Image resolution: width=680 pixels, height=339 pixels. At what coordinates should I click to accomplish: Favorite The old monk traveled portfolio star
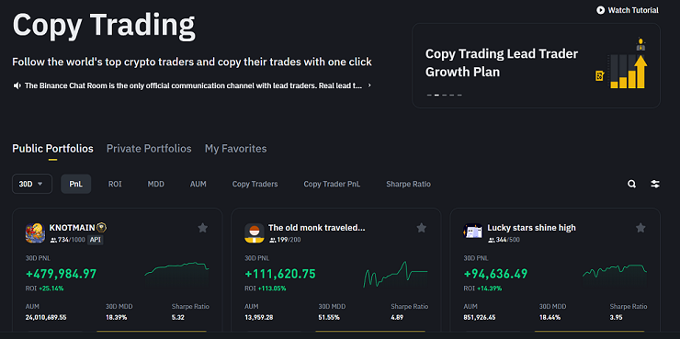pyautogui.click(x=422, y=228)
